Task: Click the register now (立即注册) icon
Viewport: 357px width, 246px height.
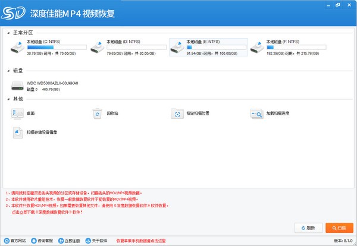Action: [x=61, y=241]
